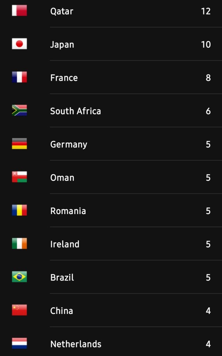Viewport: 222px width, 356px height.
Task: Choose Germany from the country list
Action: pyautogui.click(x=69, y=144)
